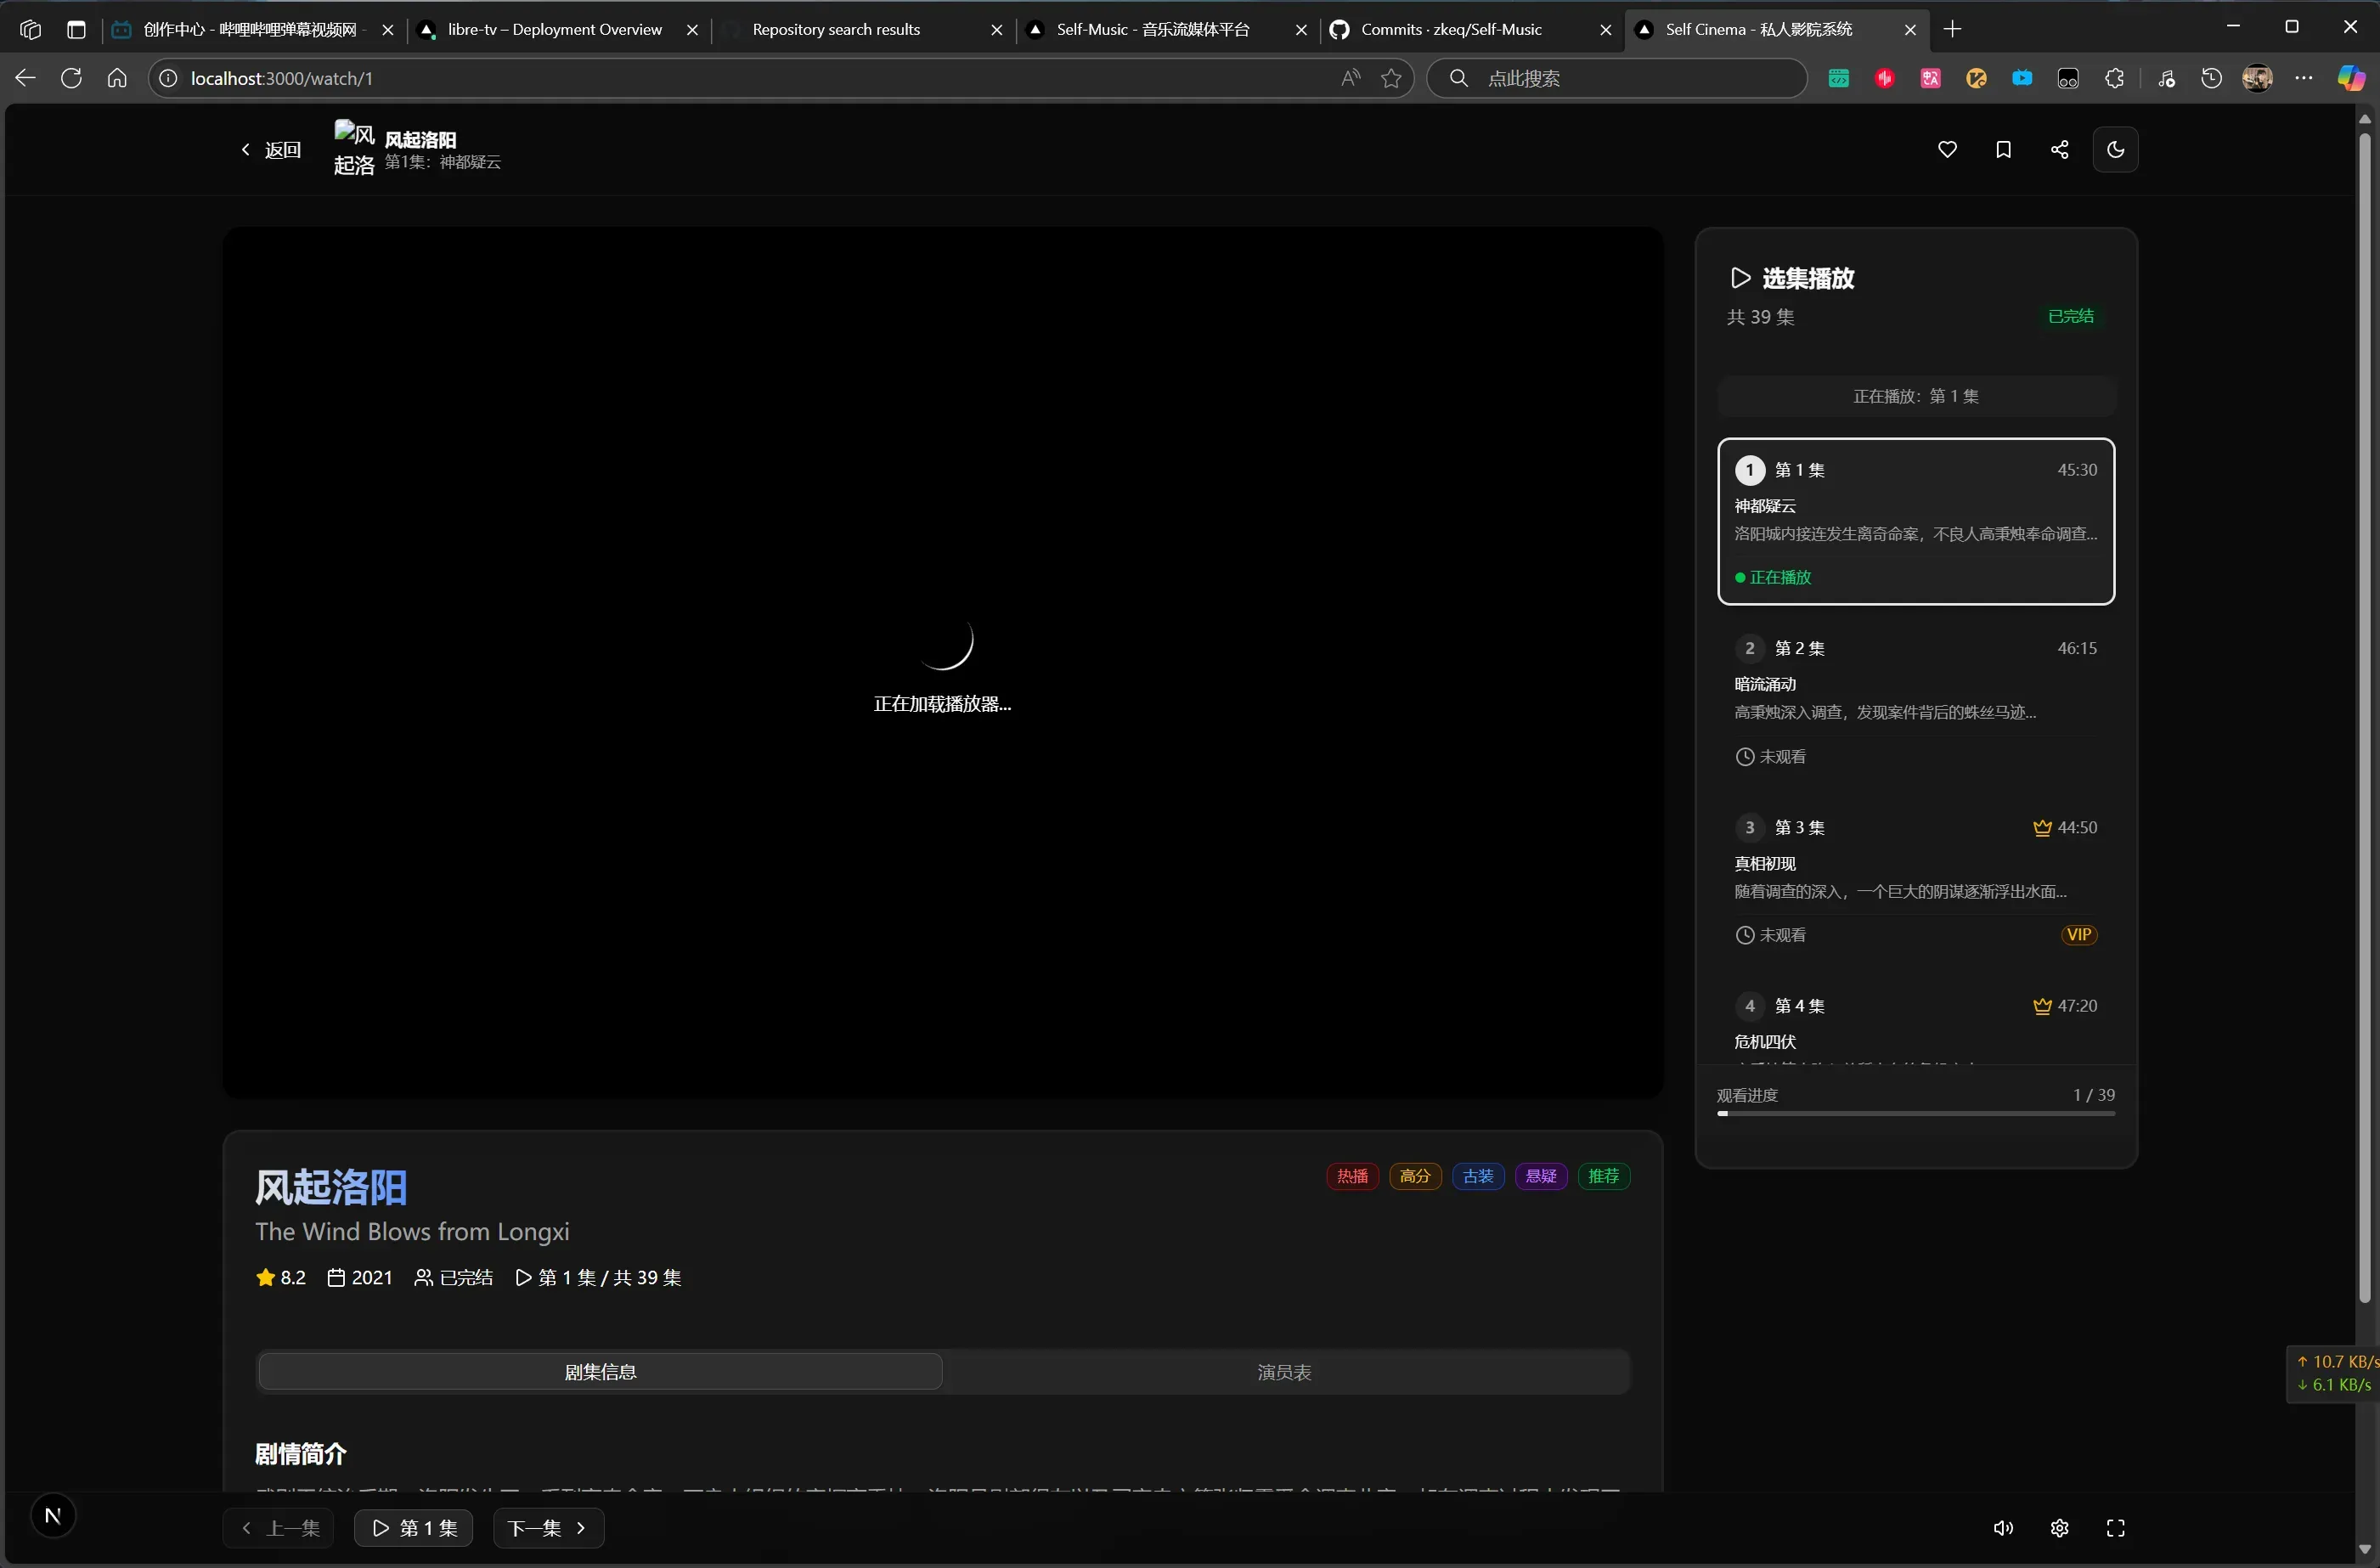The width and height of the screenshot is (2380, 1568).
Task: Go back using the 返回 button
Action: pyautogui.click(x=272, y=150)
